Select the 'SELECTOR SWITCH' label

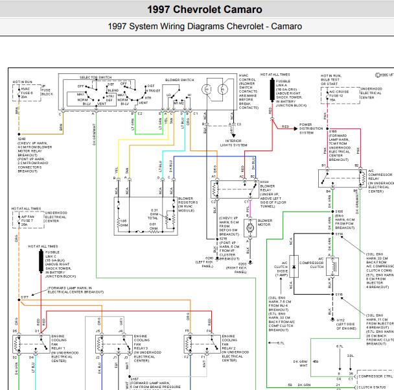pyautogui.click(x=95, y=77)
